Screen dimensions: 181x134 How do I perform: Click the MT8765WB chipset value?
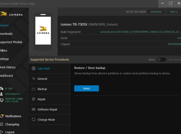pyautogui.click(x=174, y=44)
